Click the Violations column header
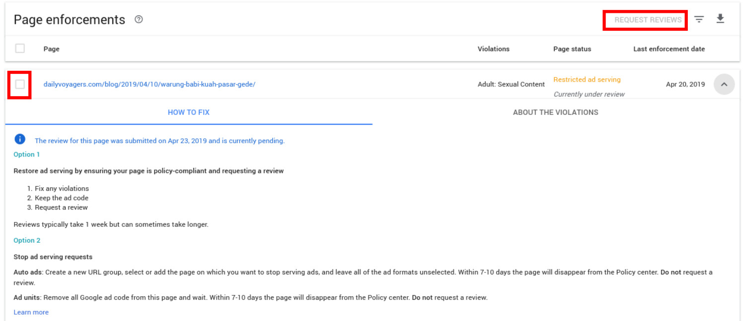The width and height of the screenshot is (745, 321). tap(494, 49)
